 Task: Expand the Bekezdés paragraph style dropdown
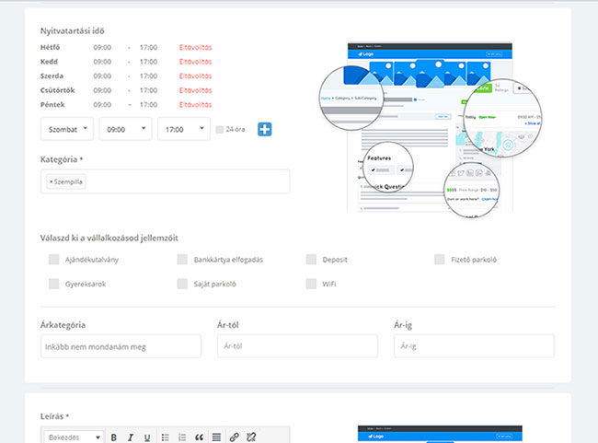tap(74, 437)
